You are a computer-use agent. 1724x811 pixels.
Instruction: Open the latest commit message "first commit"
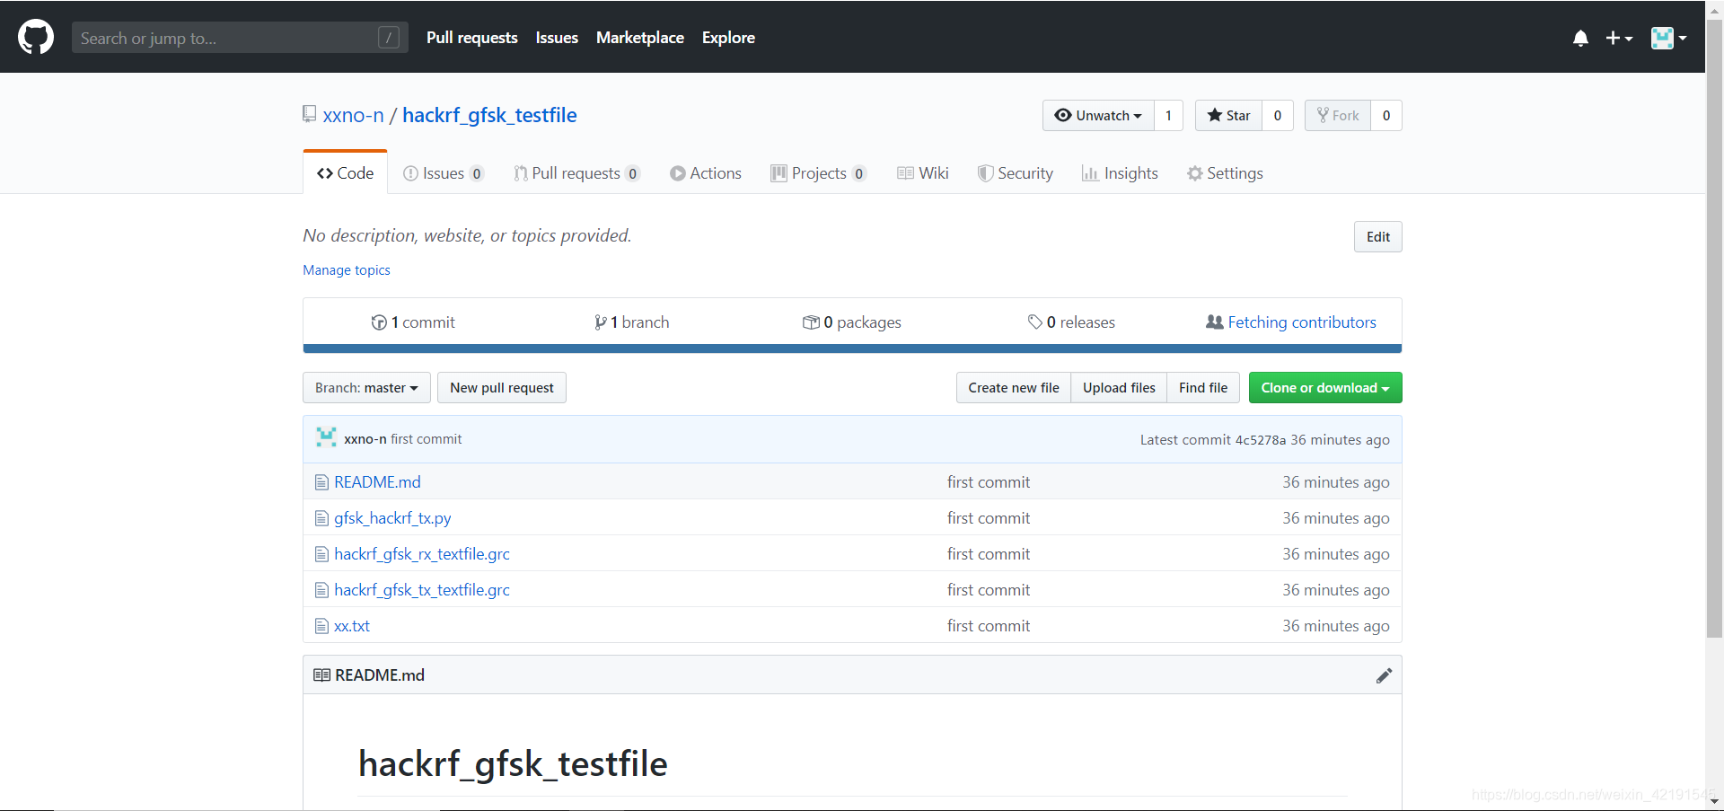427,439
